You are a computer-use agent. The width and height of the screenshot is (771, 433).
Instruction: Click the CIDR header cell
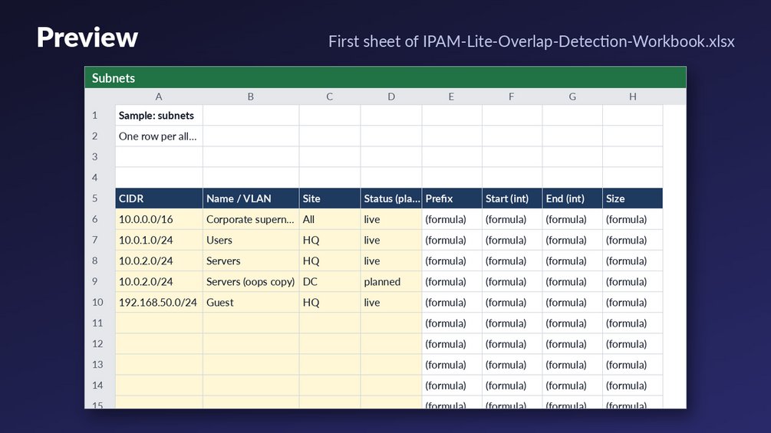tap(159, 198)
